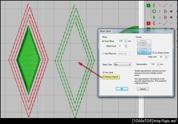Screen dimensions: 178x124
Task: Select the green color 1 block swatch
Action: (x=148, y=5)
